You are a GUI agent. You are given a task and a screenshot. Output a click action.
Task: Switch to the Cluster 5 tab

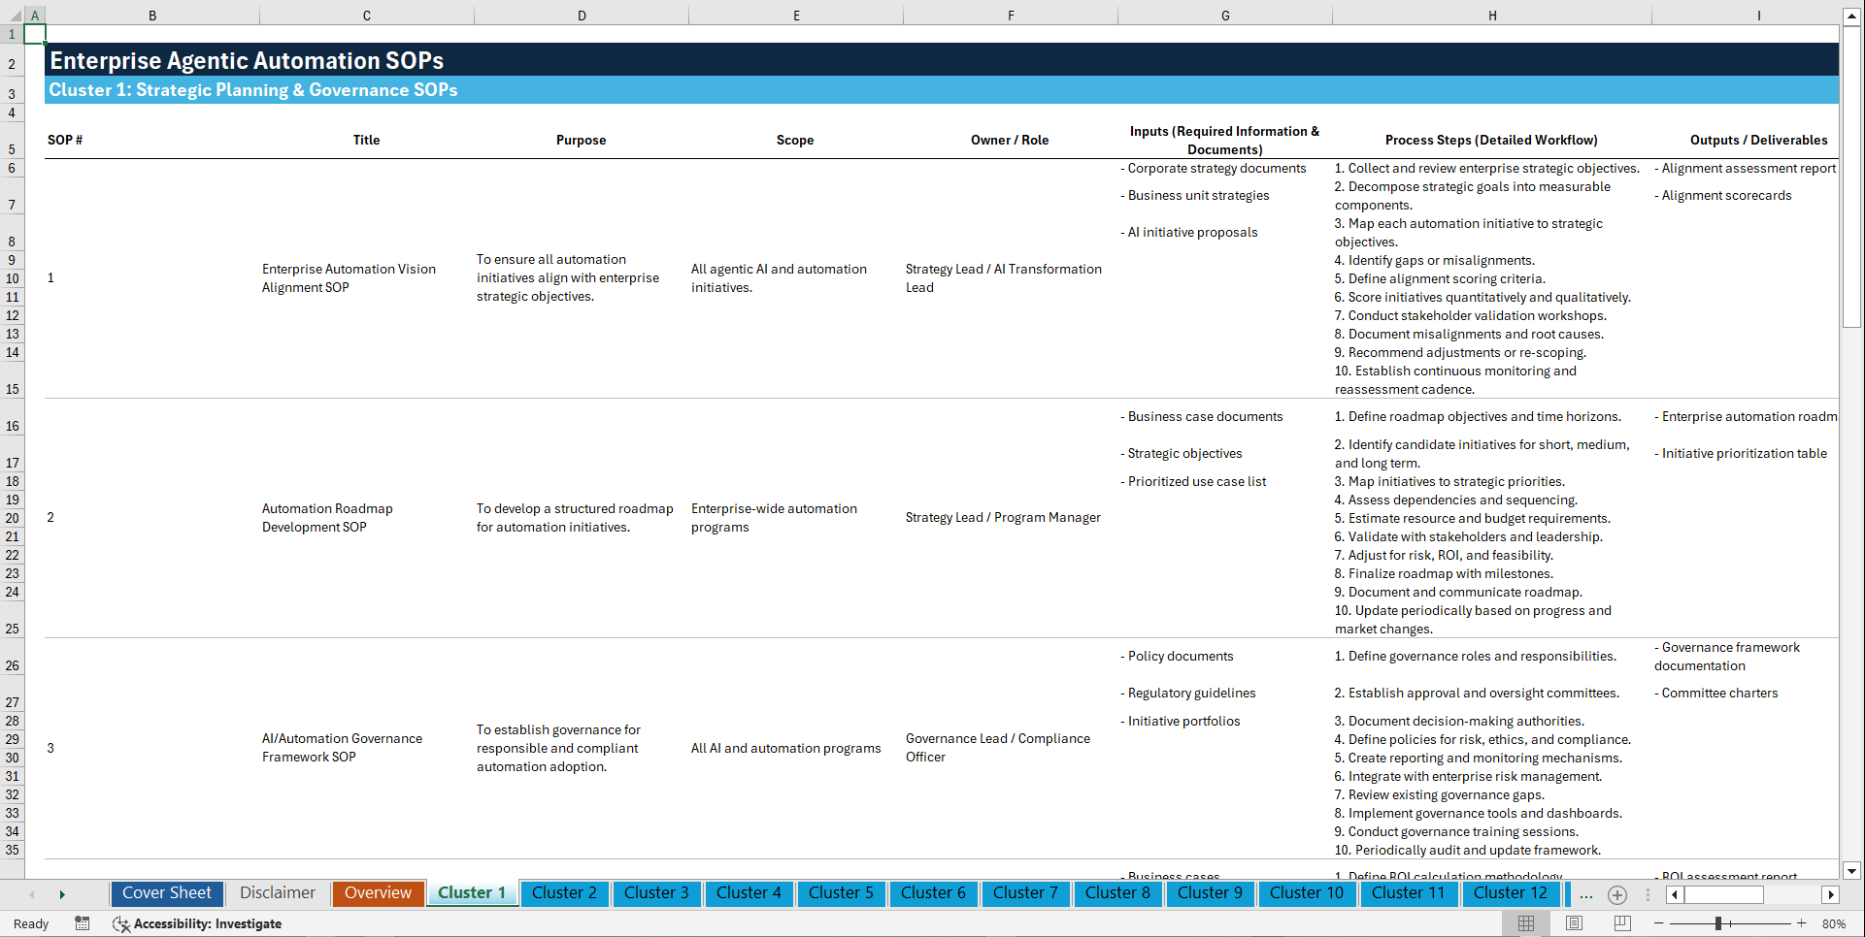(x=841, y=892)
